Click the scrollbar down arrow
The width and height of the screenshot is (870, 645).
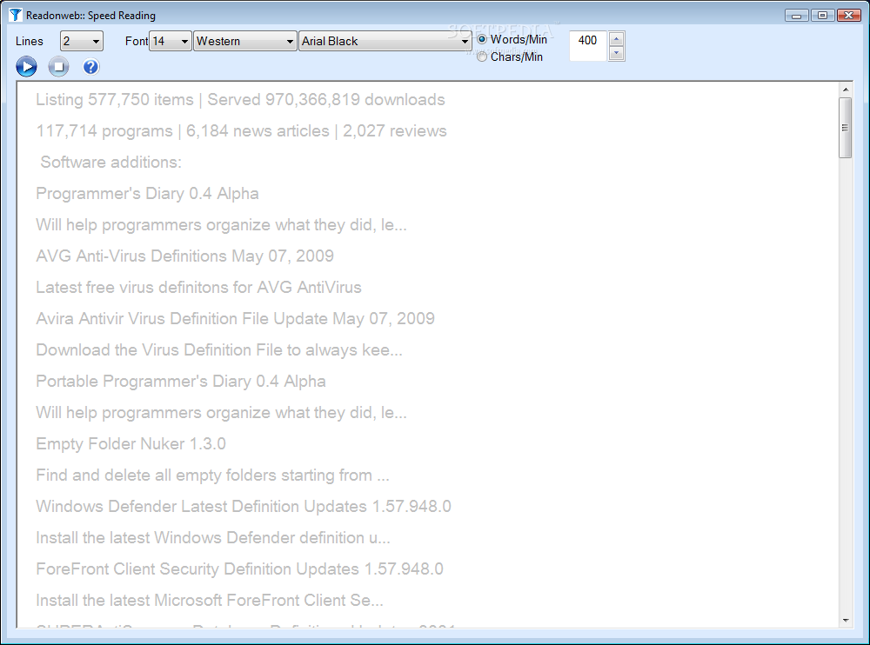click(845, 621)
